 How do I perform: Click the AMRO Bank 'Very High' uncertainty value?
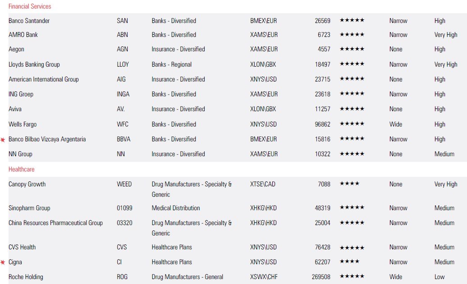point(445,35)
